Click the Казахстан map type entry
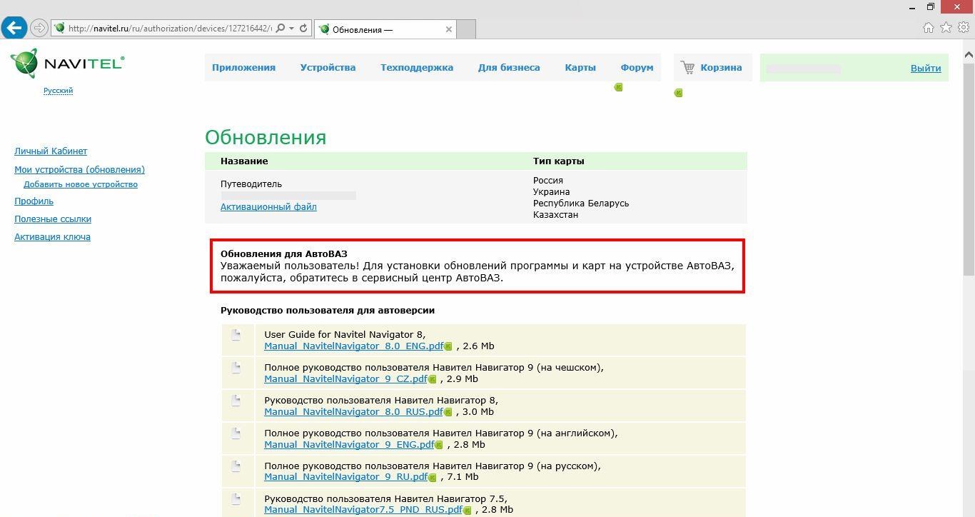Viewport: 975px width, 517px height. pos(555,215)
